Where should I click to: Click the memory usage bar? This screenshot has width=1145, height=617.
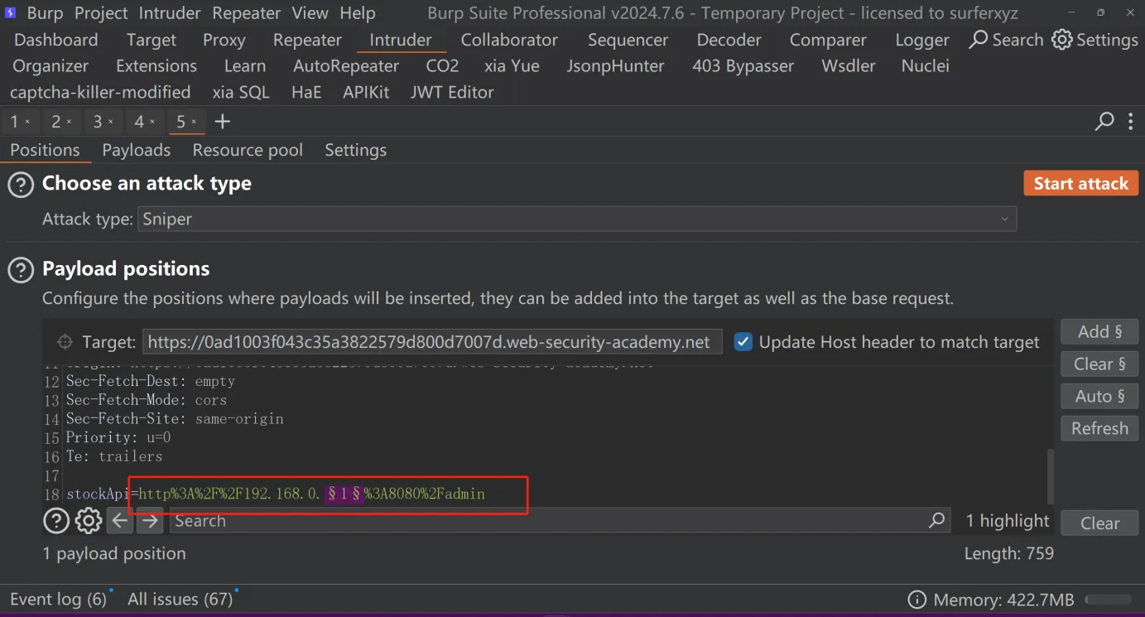(x=1108, y=600)
